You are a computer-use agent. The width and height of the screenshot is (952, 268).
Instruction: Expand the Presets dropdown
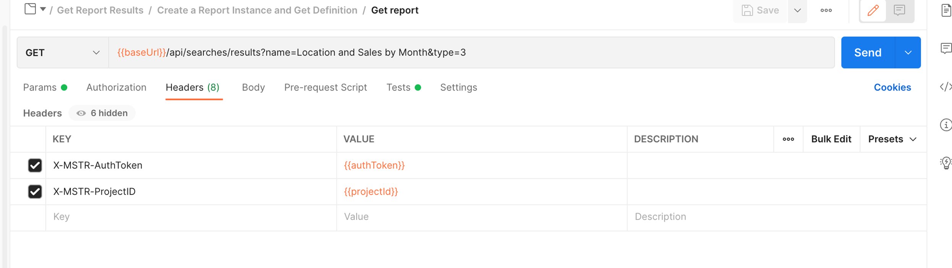[892, 139]
